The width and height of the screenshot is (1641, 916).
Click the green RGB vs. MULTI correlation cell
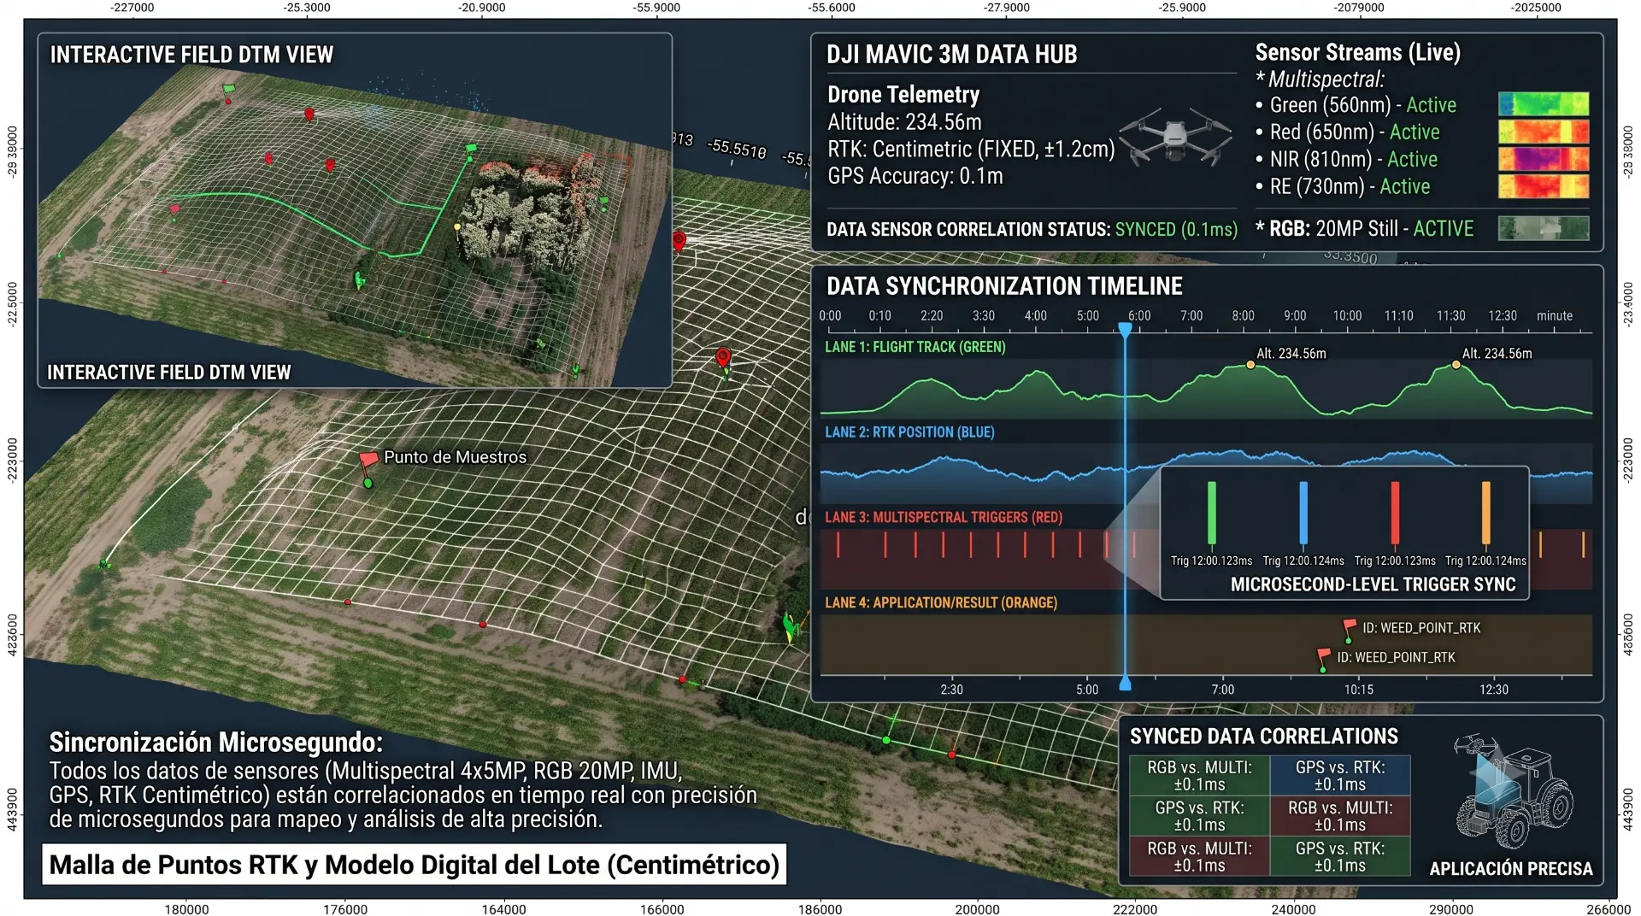1199,776
